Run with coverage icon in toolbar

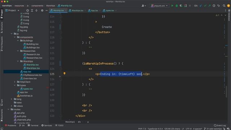click(x=181, y=6)
